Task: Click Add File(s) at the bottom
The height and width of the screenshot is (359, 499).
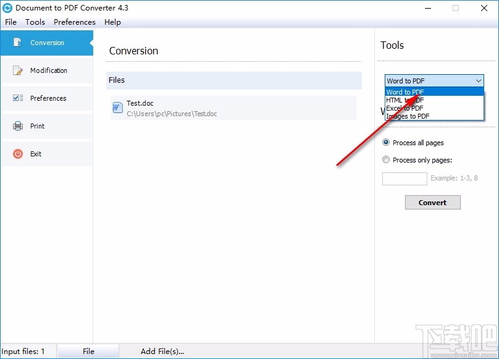Action: [162, 351]
